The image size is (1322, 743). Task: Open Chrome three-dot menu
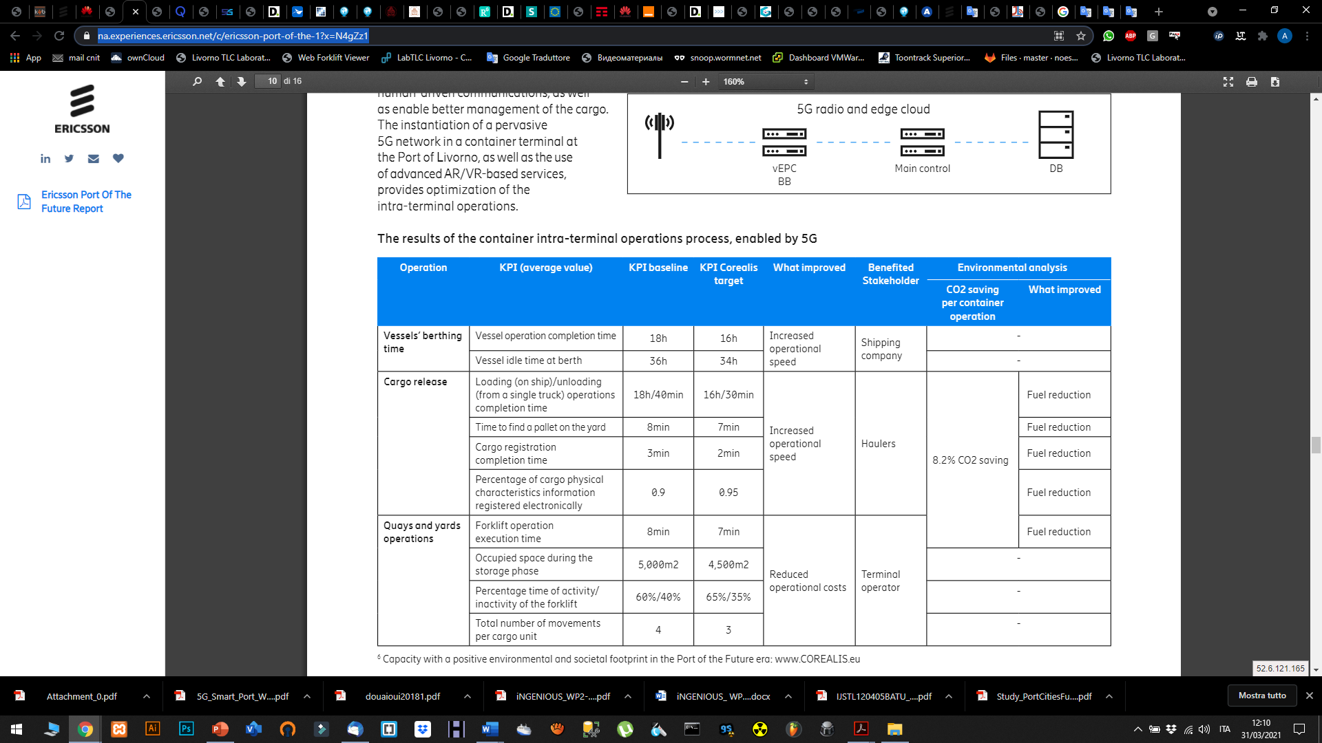pos(1307,36)
